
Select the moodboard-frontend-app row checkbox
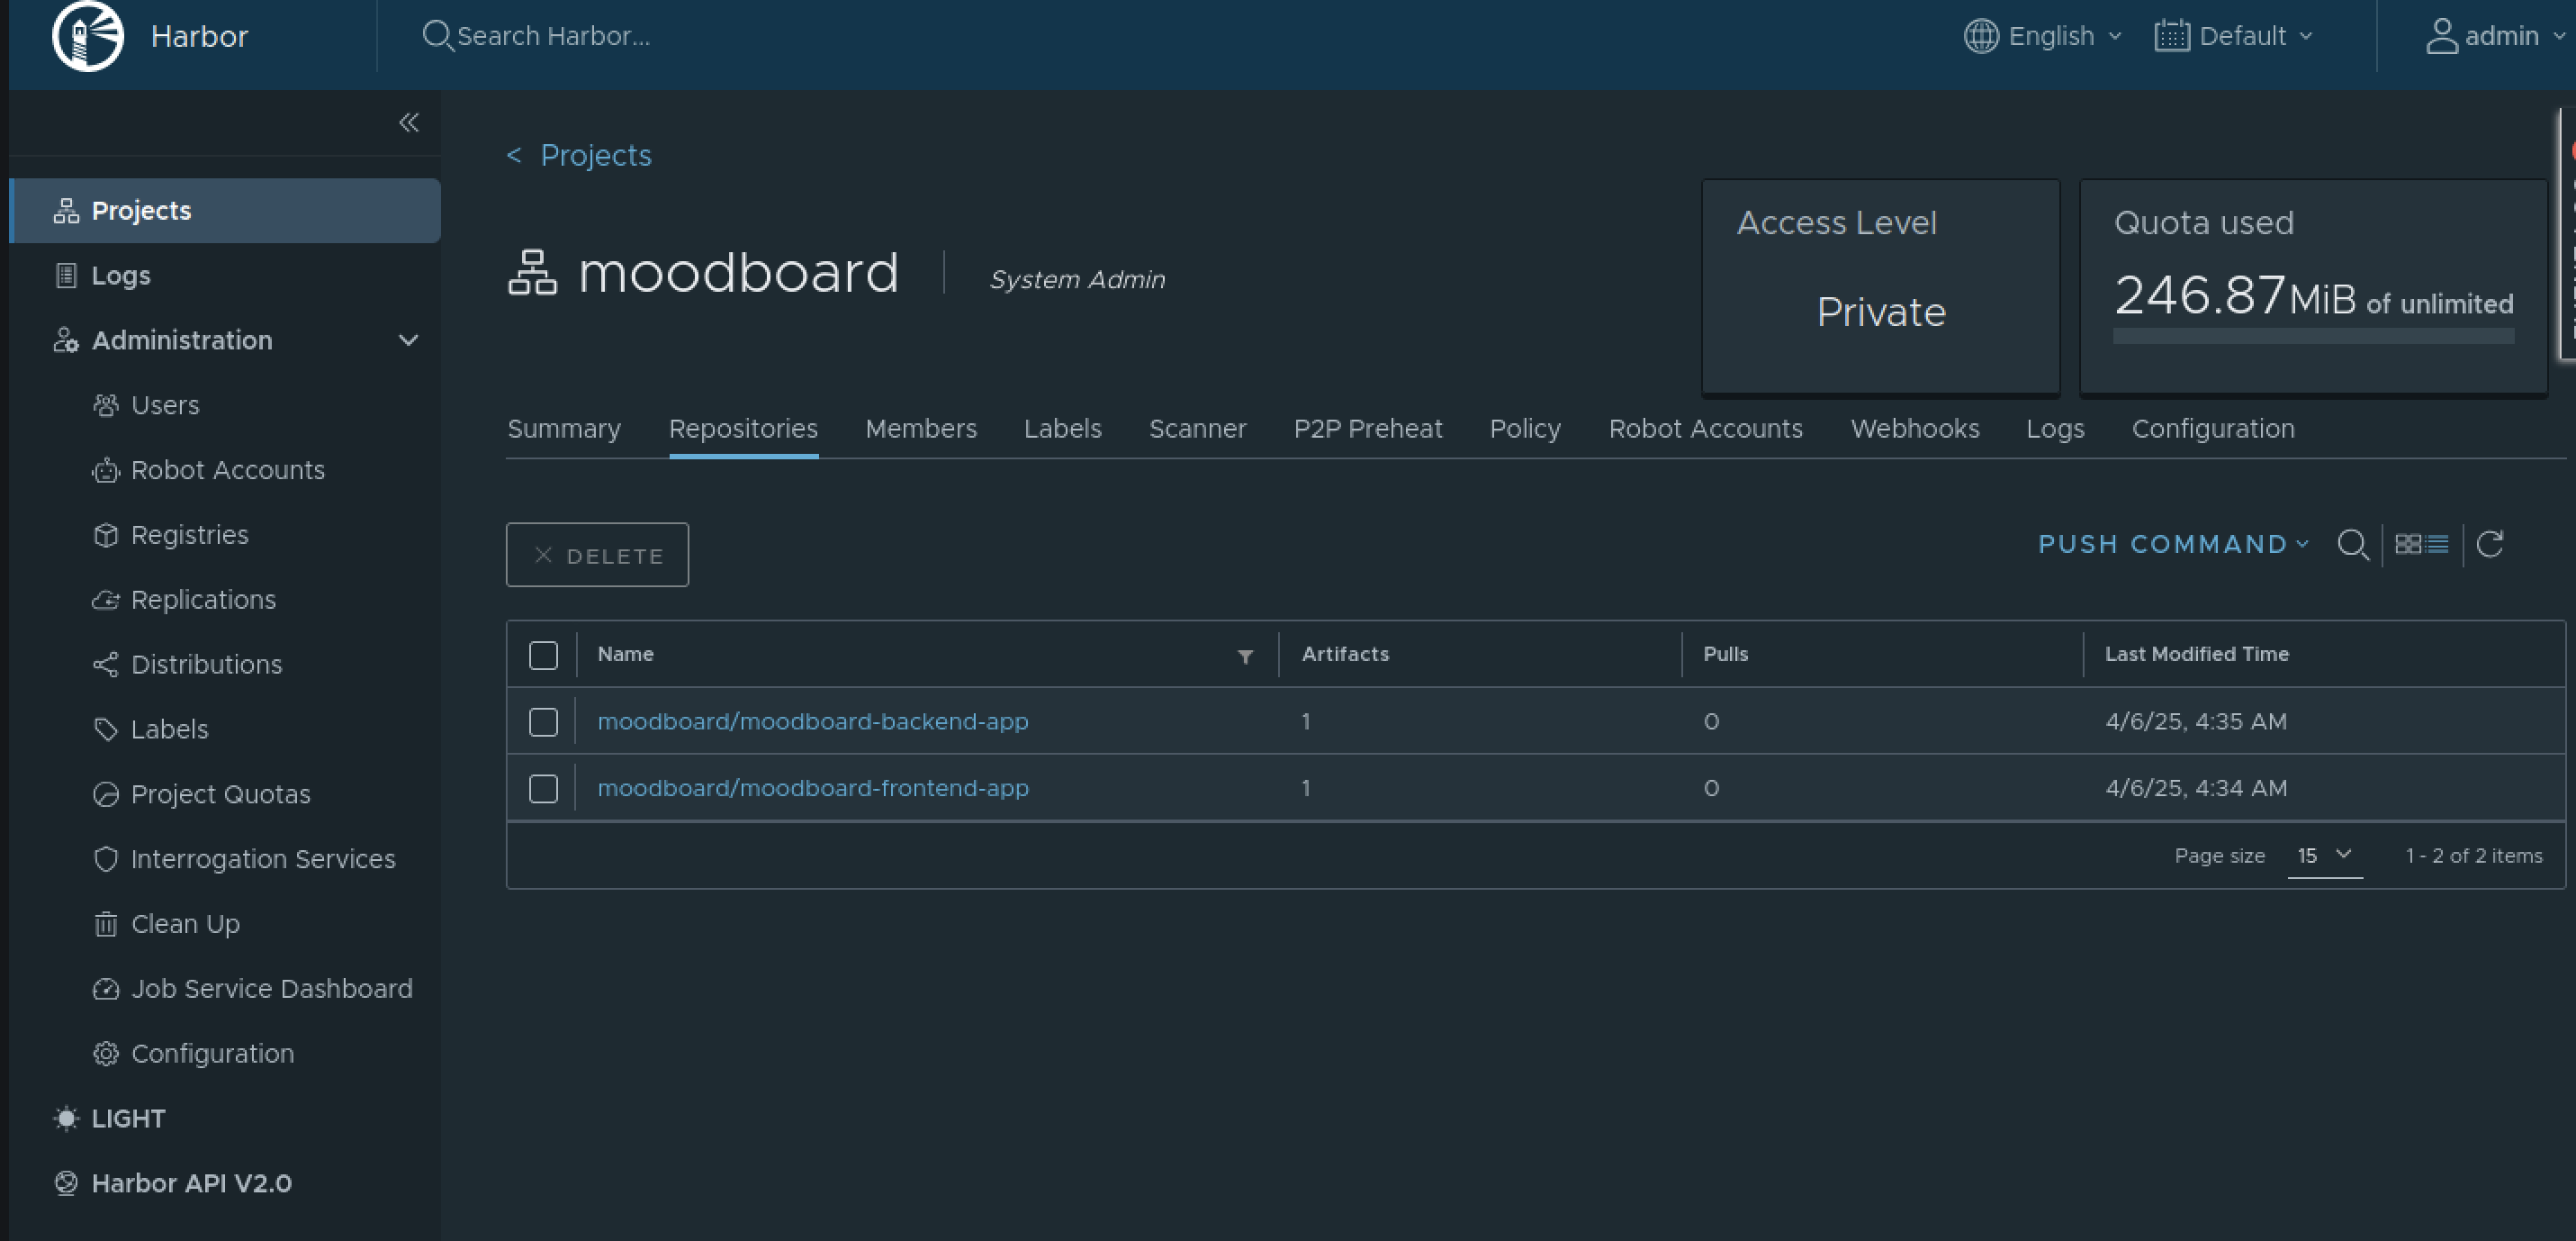point(543,789)
